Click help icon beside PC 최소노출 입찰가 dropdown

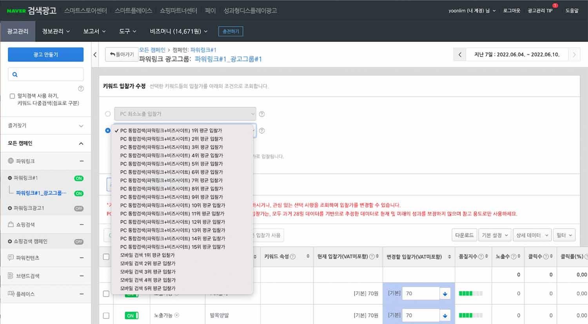(262, 114)
